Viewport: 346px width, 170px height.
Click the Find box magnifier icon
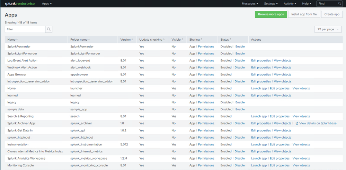[339, 3]
